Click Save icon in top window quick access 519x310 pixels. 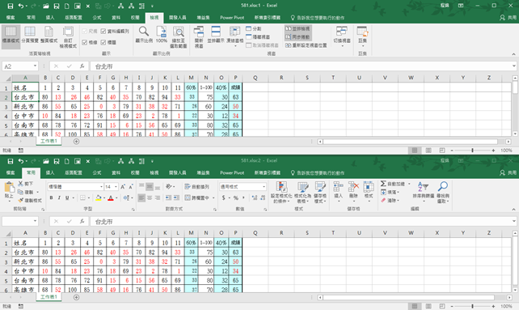pos(11,6)
